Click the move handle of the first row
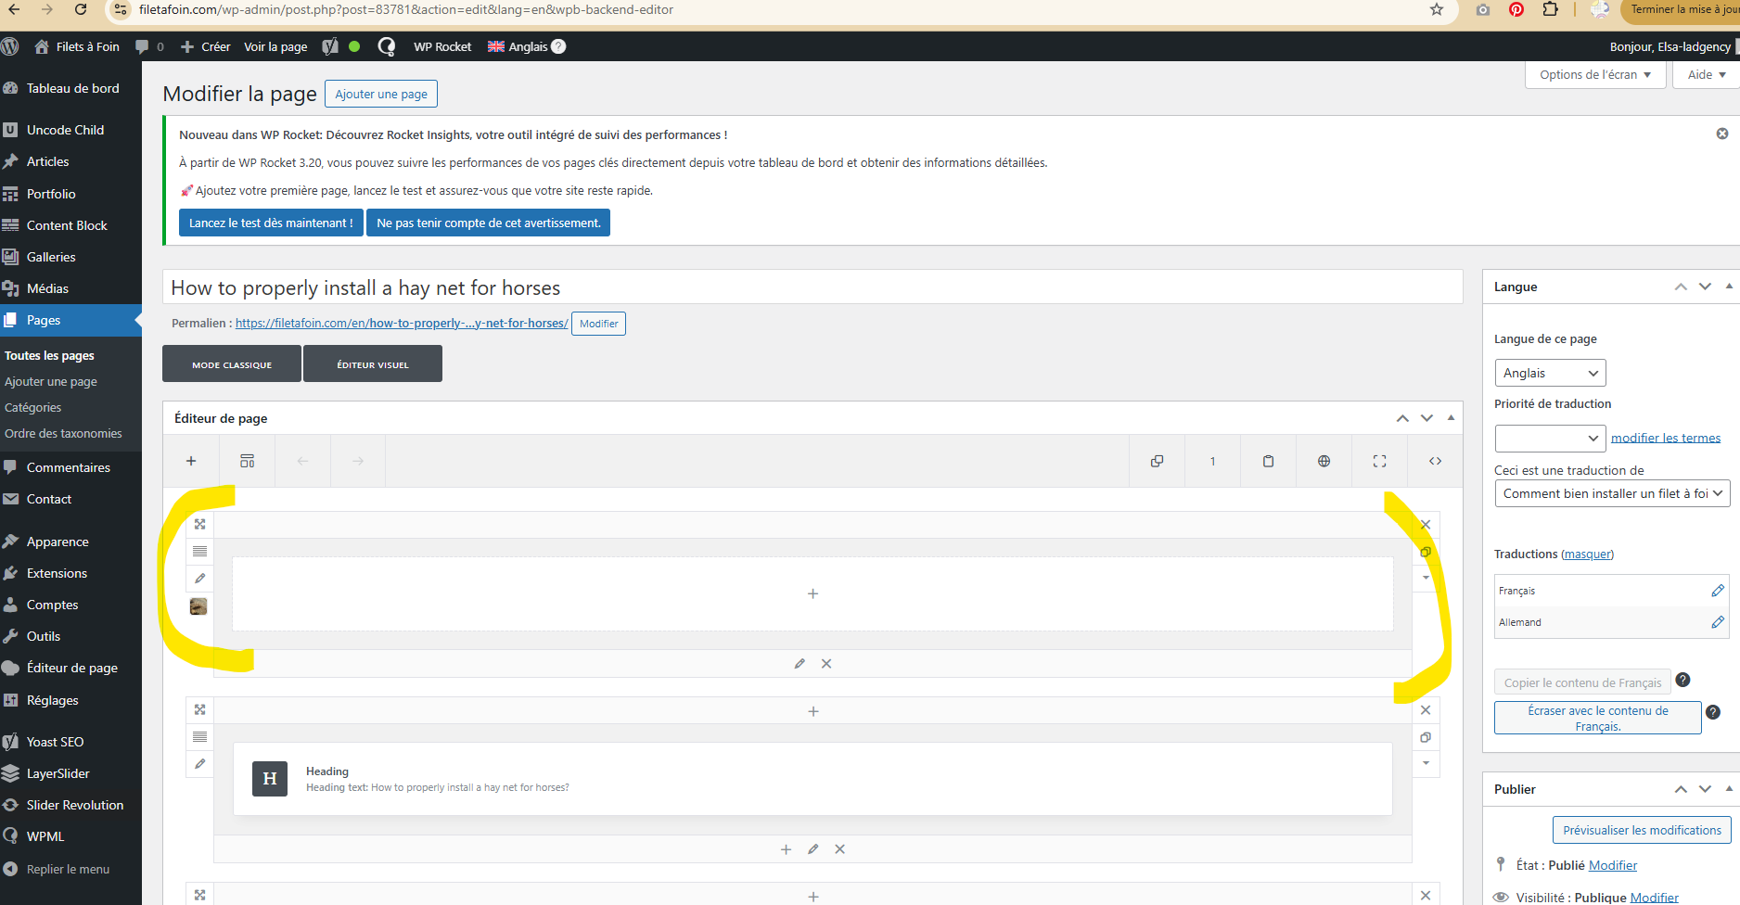1740x905 pixels. tap(199, 524)
